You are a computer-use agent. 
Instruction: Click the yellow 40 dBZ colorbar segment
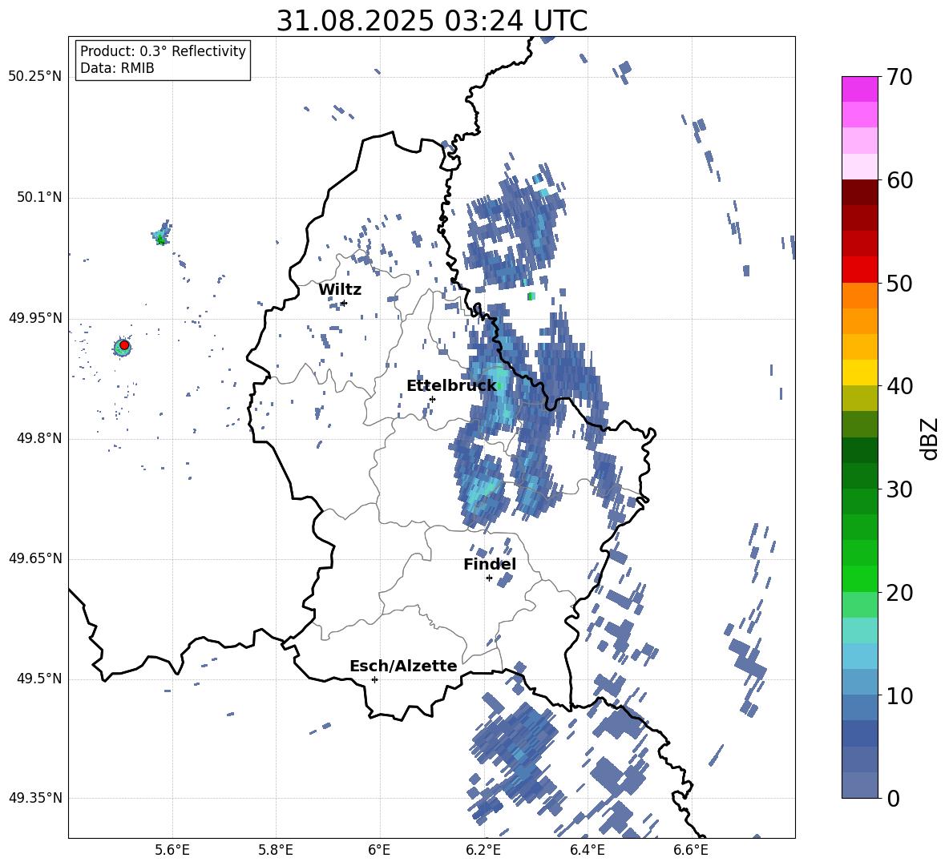(x=859, y=373)
